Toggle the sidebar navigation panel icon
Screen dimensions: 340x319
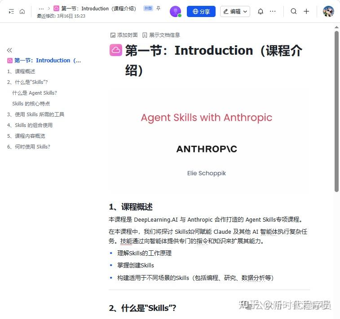pos(11,11)
